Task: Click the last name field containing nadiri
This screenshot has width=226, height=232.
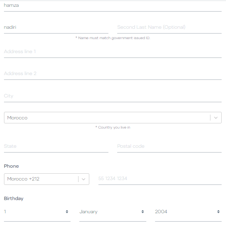Action: coord(56,28)
